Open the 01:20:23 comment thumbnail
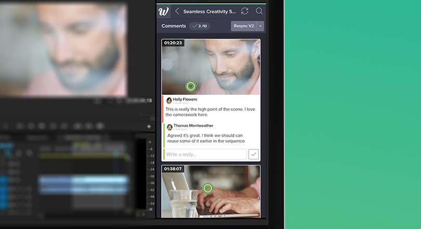The image size is (421, 229). coord(211,67)
